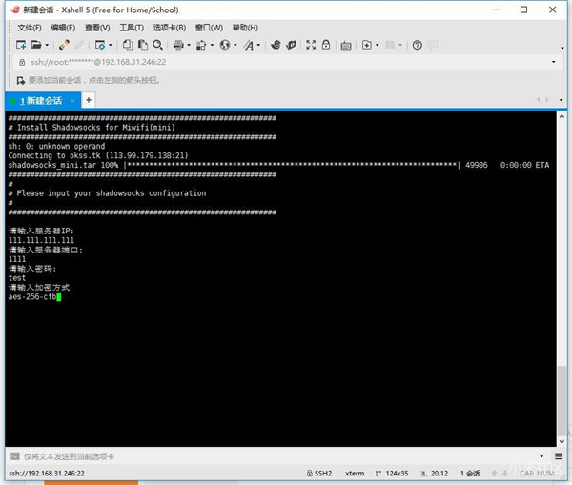Click the Print icon in toolbar
The width and height of the screenshot is (572, 485).
pyautogui.click(x=176, y=45)
